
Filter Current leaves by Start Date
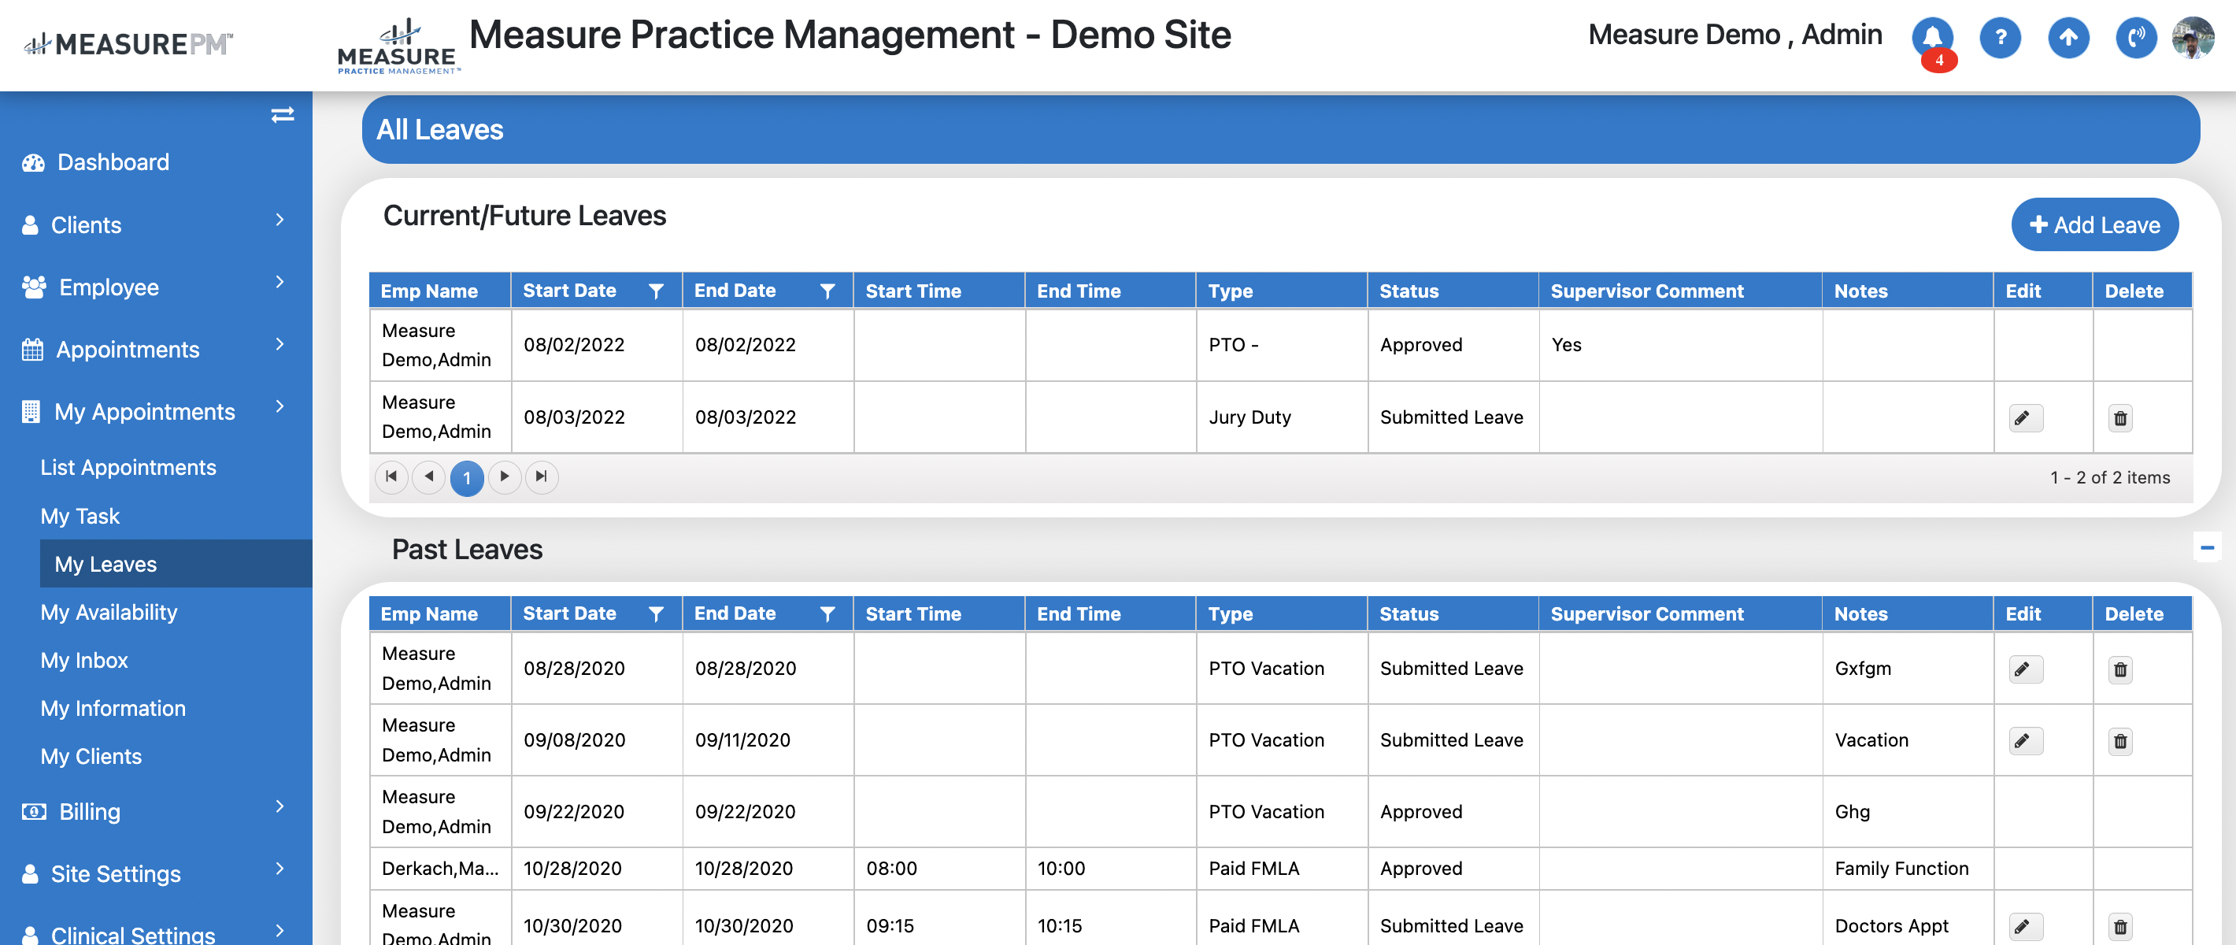tap(656, 291)
